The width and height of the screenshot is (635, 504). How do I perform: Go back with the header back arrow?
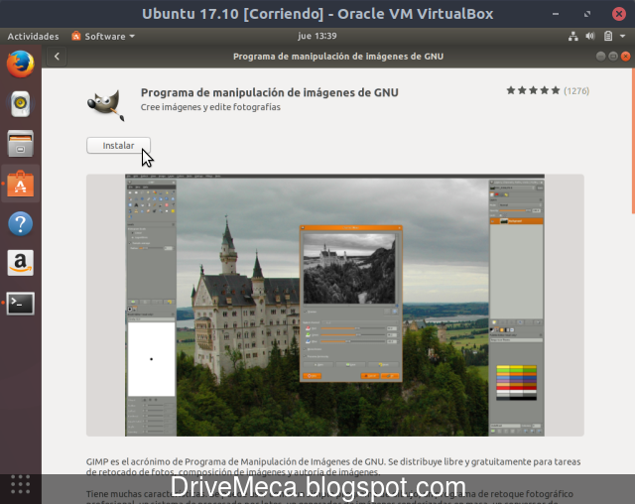[x=57, y=57]
